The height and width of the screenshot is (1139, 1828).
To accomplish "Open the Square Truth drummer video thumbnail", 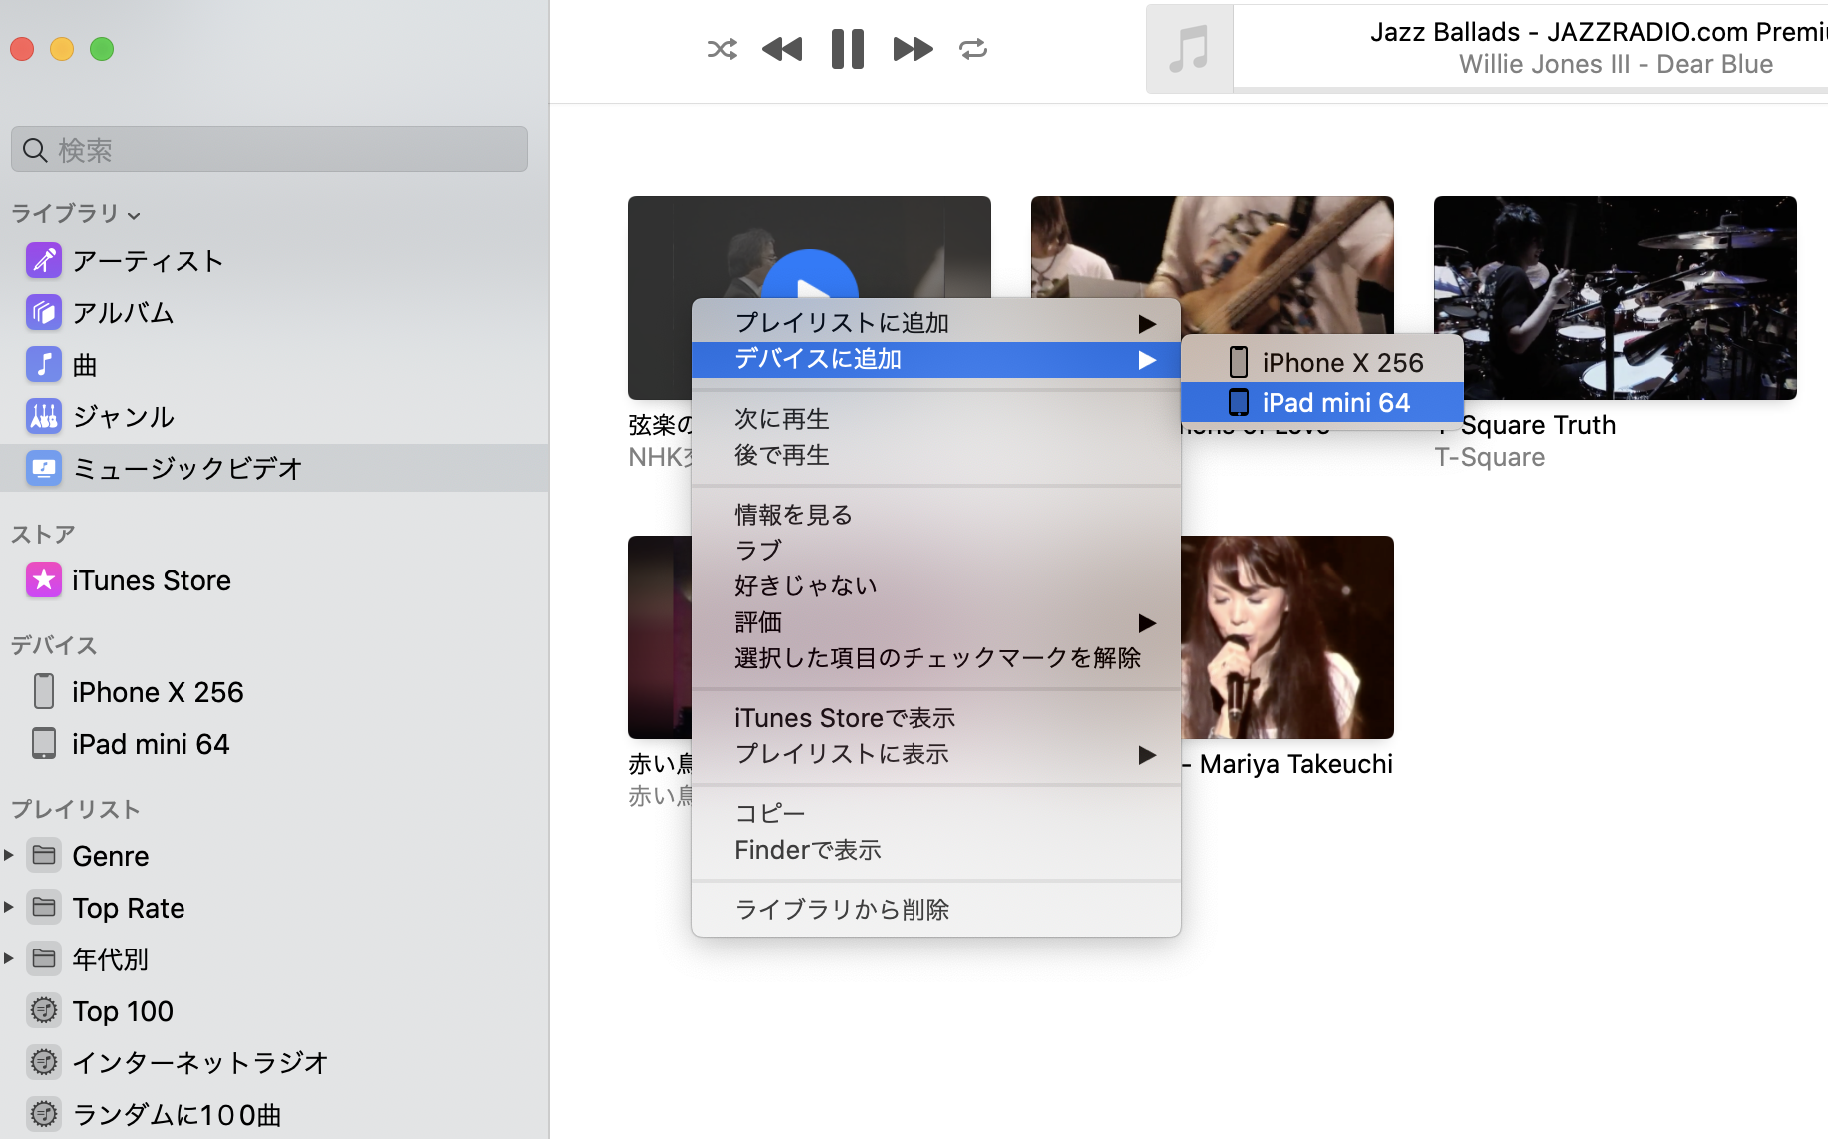I will tap(1616, 298).
